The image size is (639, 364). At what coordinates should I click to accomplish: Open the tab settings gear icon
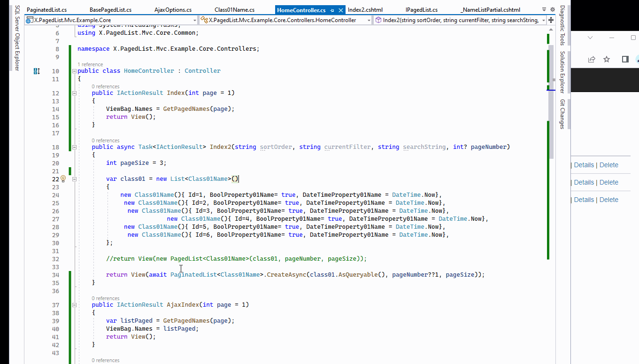(x=552, y=9)
